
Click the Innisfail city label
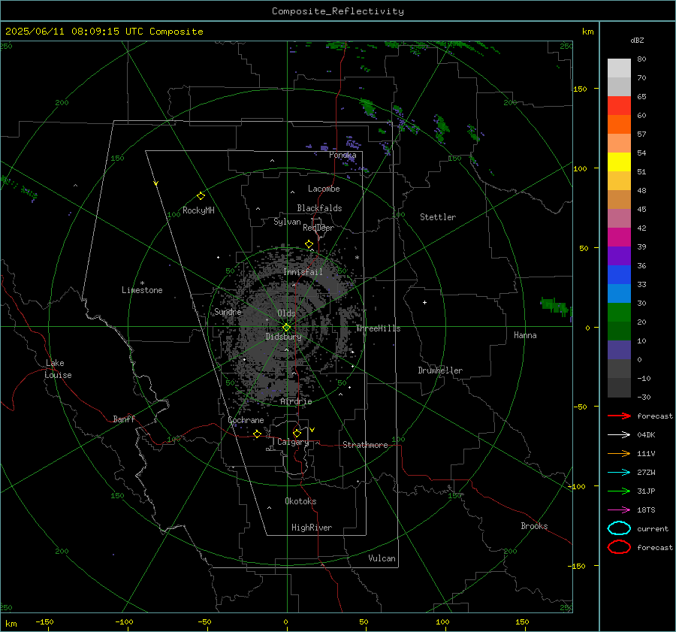click(303, 272)
